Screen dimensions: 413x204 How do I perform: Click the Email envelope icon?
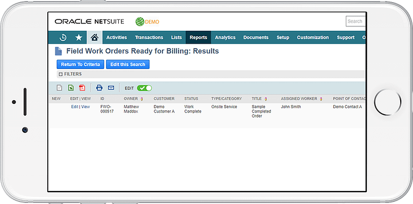111,88
